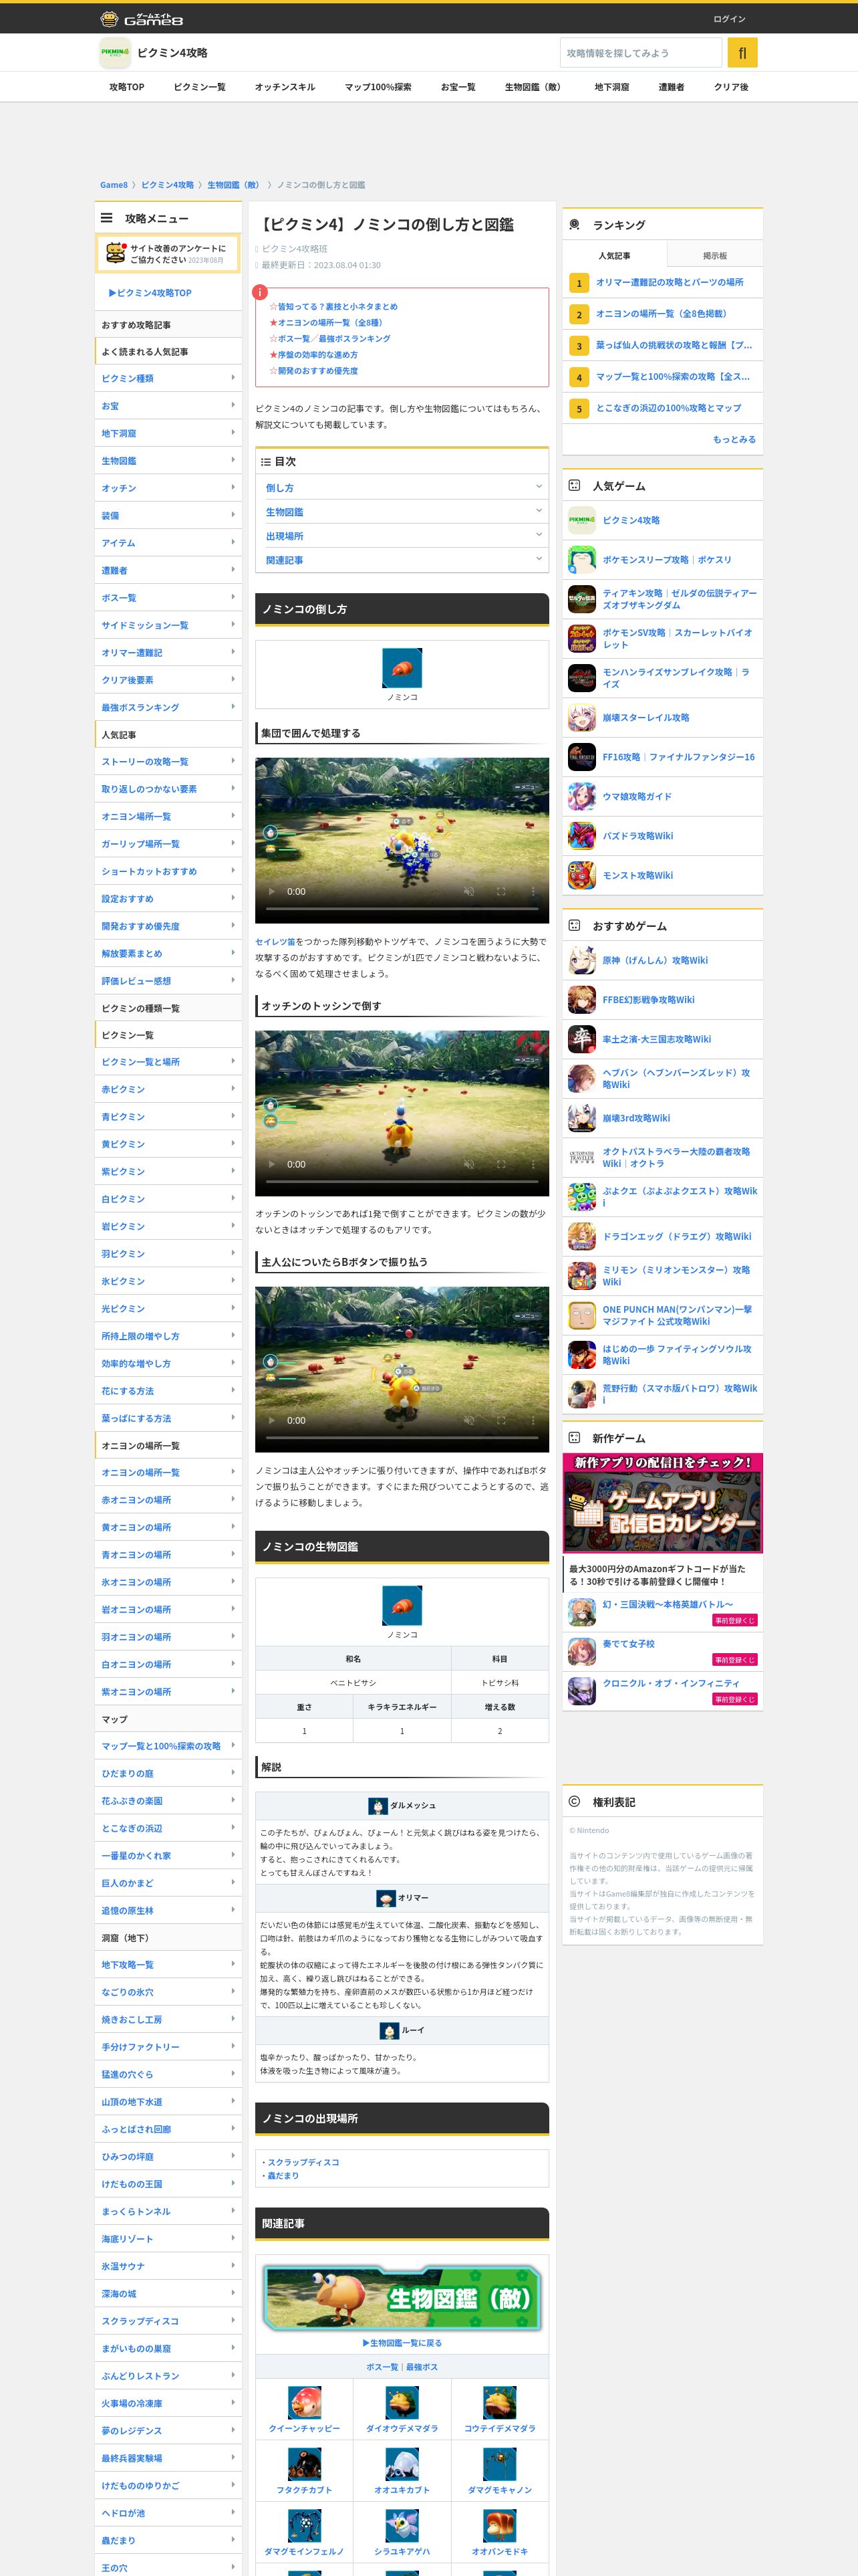The width and height of the screenshot is (858, 2576).
Task: Click seek bar of オッチンのトッシン video
Action: click(402, 1181)
